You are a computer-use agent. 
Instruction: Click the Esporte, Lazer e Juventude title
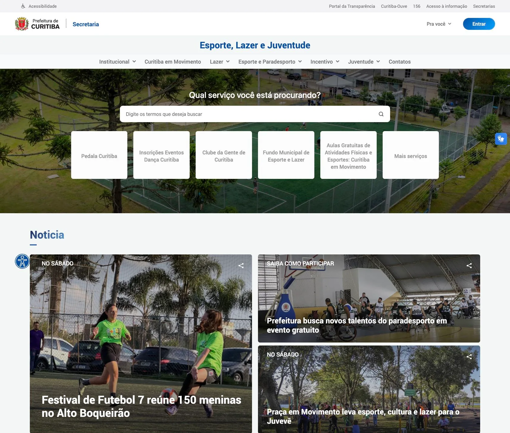point(255,45)
